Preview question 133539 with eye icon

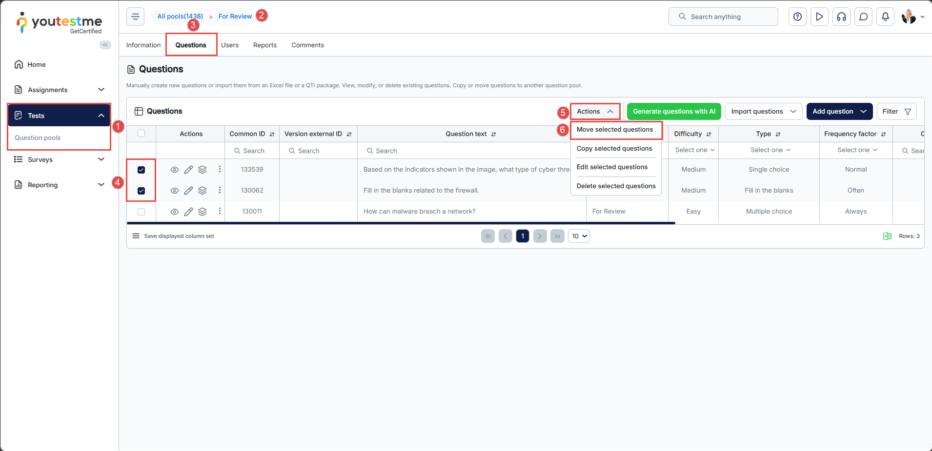(x=174, y=170)
